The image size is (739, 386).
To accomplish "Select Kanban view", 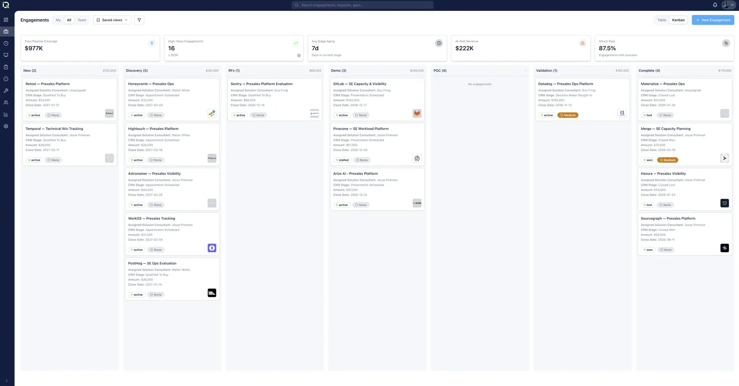I will click(x=678, y=20).
